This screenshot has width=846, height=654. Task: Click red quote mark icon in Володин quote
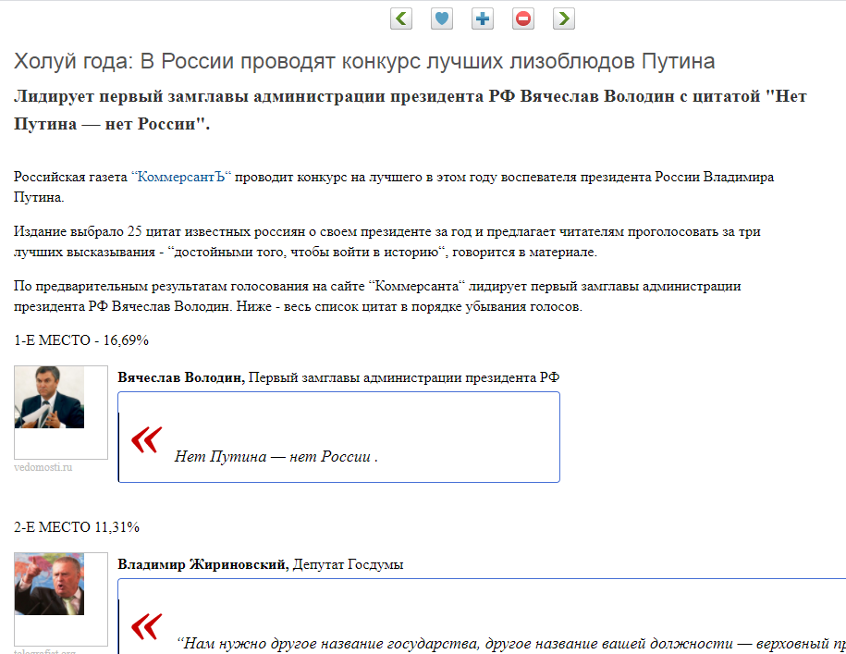click(146, 440)
